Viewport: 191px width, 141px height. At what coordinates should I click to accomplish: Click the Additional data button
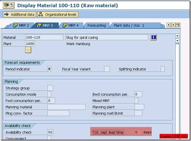pyautogui.click(x=20, y=14)
